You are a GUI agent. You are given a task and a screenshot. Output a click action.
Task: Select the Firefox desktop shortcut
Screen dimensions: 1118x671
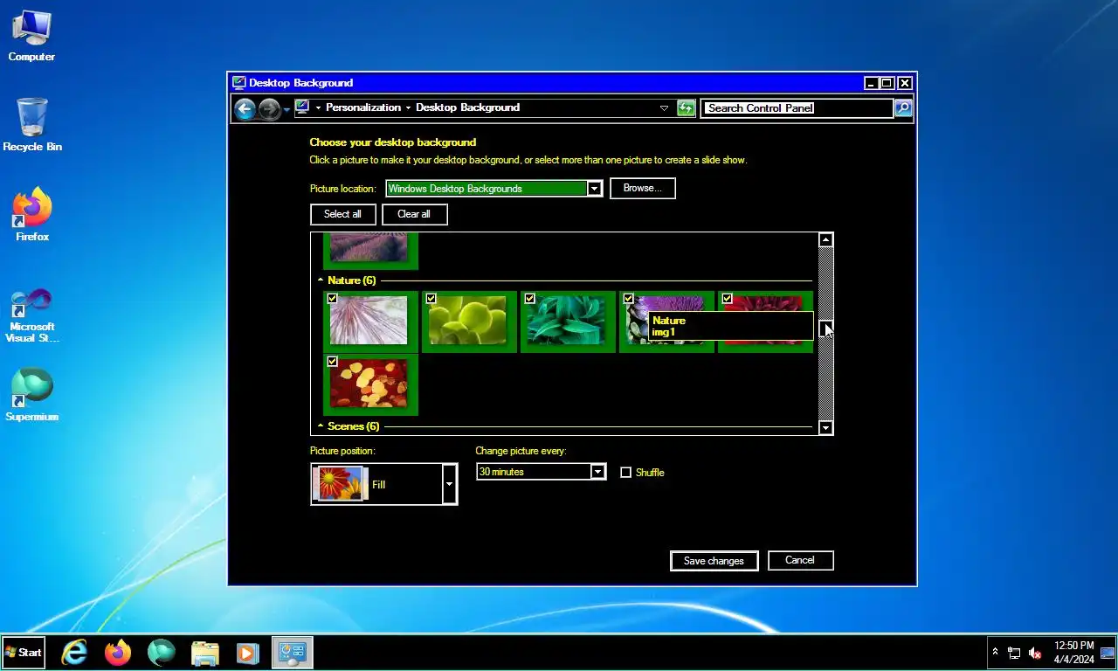pyautogui.click(x=32, y=214)
